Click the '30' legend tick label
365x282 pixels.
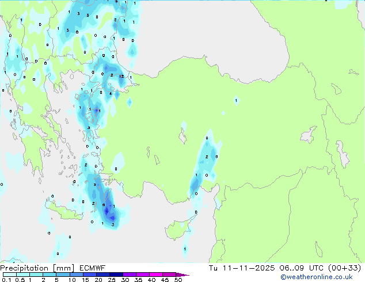point(125,280)
